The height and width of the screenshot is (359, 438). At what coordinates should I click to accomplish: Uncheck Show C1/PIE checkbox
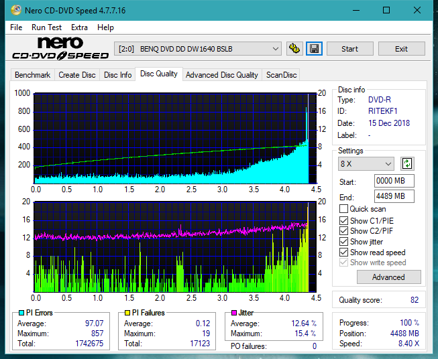[343, 220]
